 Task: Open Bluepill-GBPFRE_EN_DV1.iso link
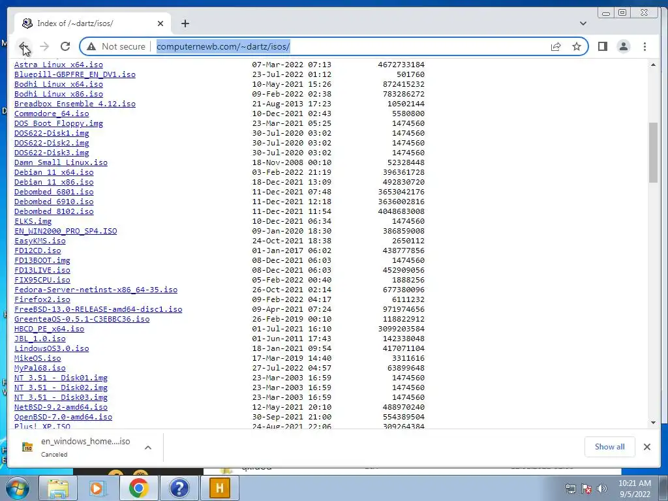coord(75,74)
